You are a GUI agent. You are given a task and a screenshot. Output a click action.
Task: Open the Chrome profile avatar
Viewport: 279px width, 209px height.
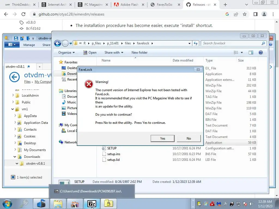click(264, 14)
